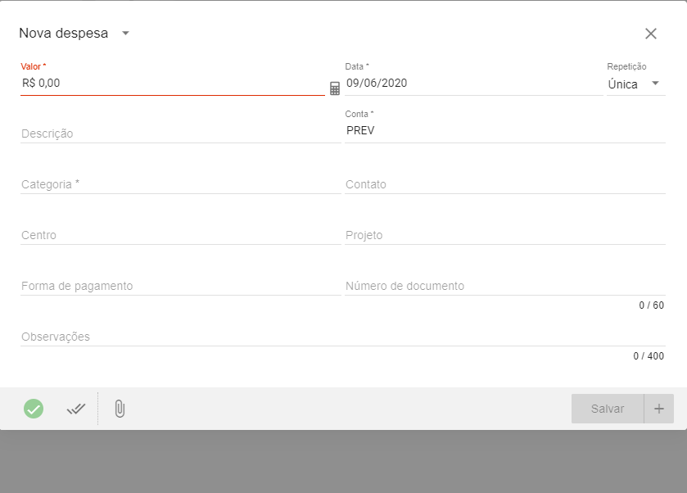Attach a file with paperclip icon

coord(120,408)
